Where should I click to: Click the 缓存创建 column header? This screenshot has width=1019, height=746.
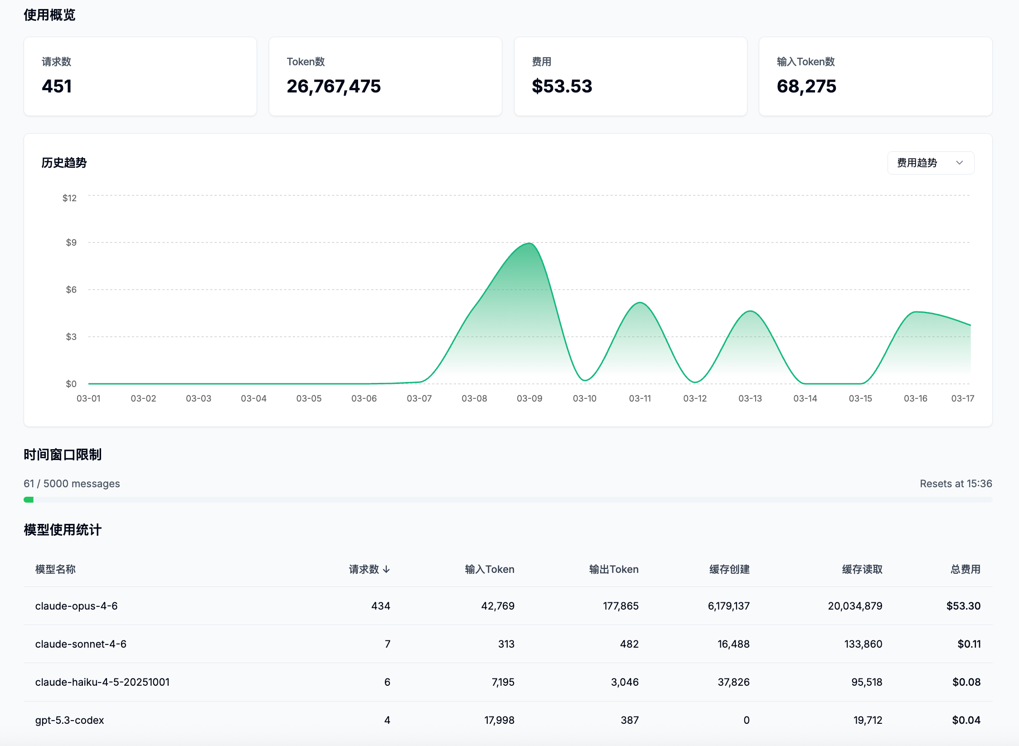click(729, 569)
